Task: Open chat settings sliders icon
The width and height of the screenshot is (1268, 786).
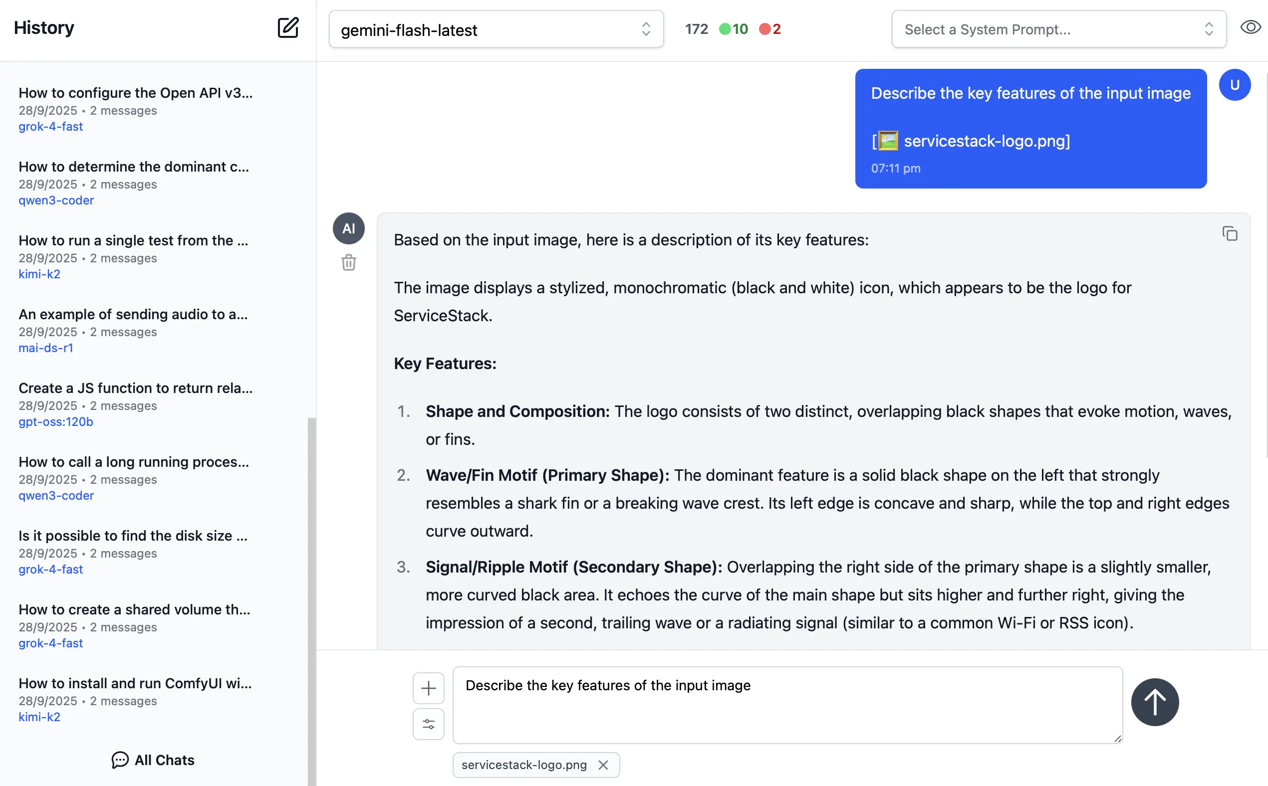Action: pyautogui.click(x=429, y=724)
